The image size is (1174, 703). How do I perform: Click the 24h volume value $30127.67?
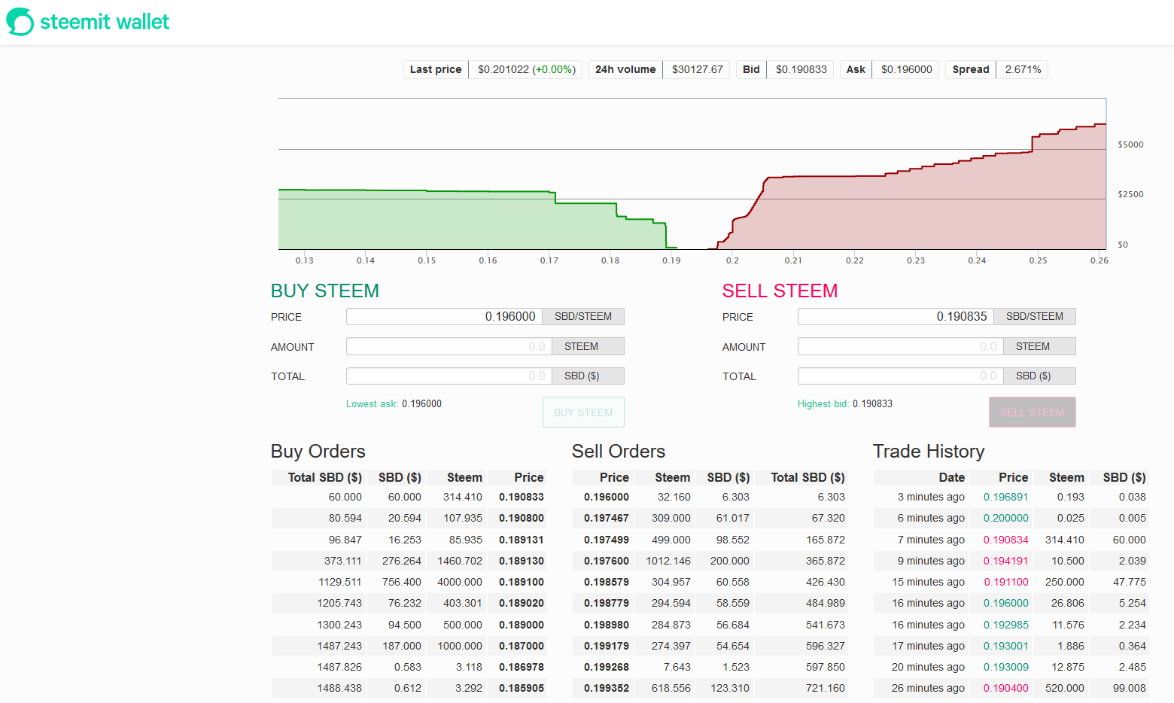pyautogui.click(x=697, y=69)
